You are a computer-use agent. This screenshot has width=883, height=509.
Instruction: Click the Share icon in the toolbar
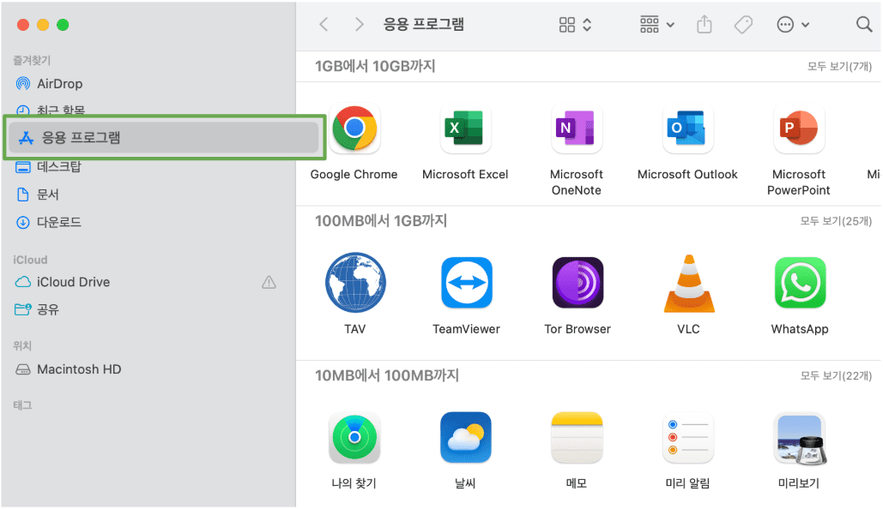pyautogui.click(x=704, y=24)
